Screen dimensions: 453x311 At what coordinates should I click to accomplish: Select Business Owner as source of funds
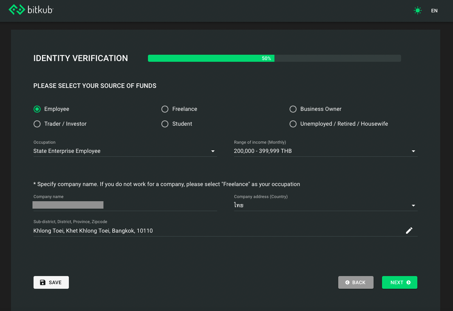click(x=293, y=109)
